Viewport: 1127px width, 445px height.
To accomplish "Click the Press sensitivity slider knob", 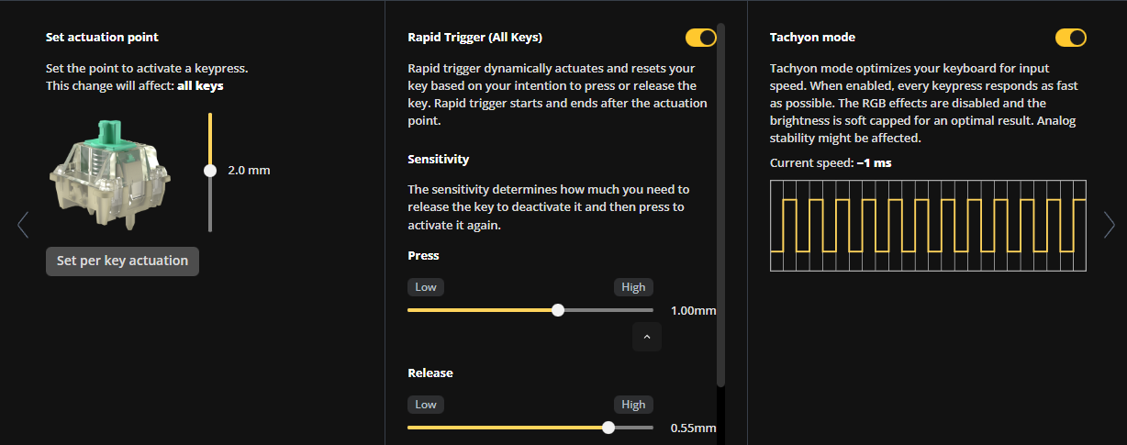I will 558,310.
